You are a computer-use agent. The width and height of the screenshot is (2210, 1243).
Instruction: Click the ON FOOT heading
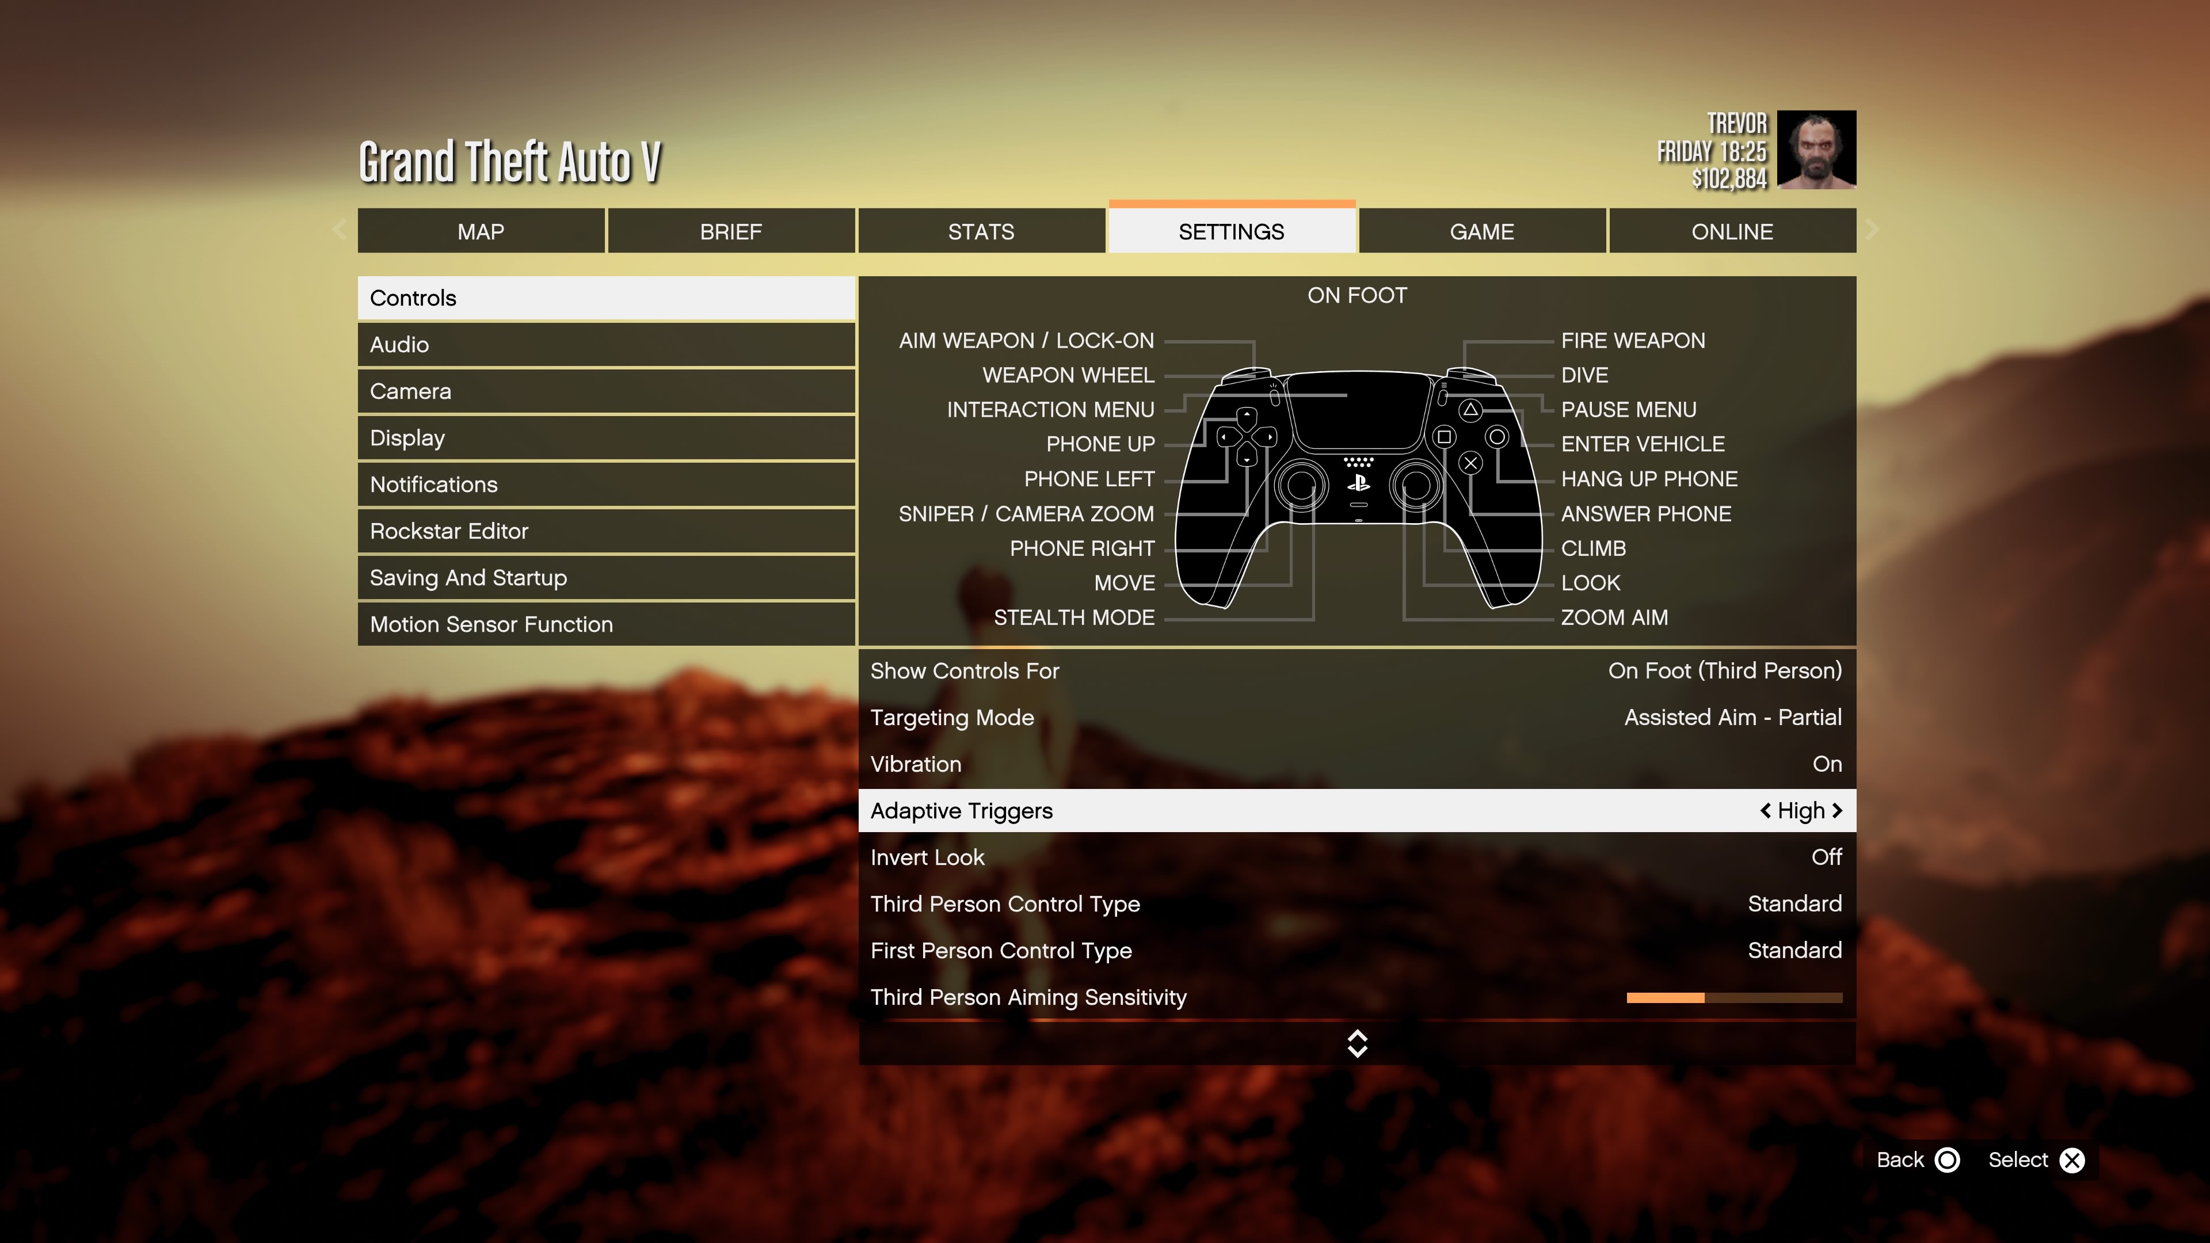point(1357,295)
